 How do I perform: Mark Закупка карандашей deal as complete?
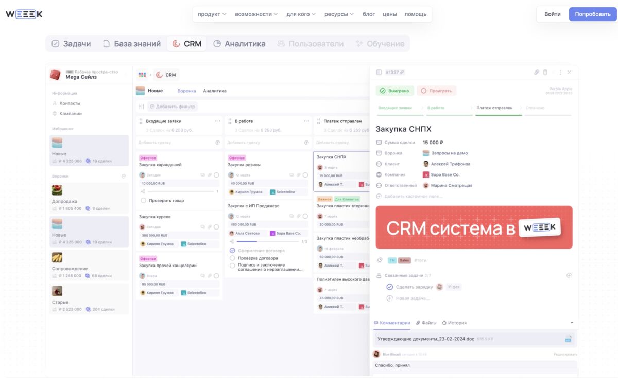coord(216,175)
